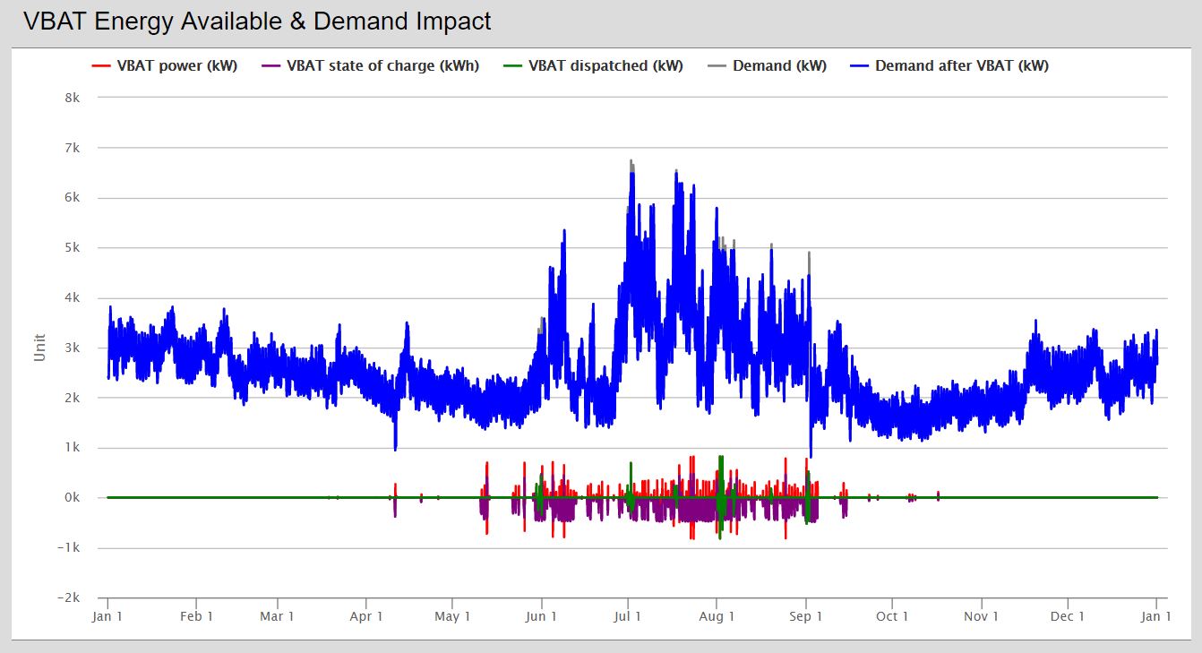The width and height of the screenshot is (1202, 653).
Task: Hide the VBAT dispatched (kW) series
Action: 593,65
